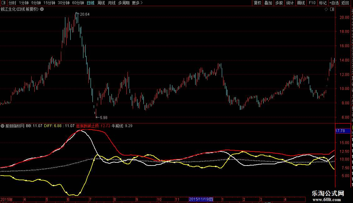Select the 5分钟 period tab
The image size is (353, 203).
point(36,3)
